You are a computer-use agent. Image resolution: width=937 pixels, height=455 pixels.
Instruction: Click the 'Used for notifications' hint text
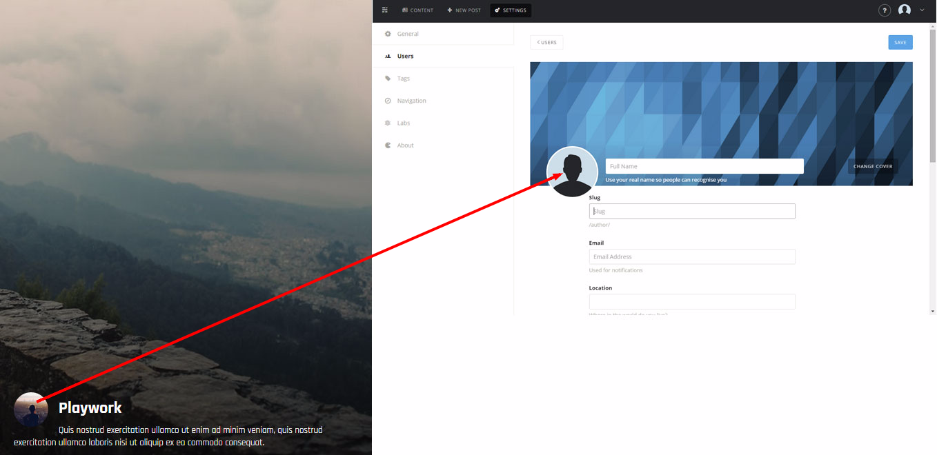[x=616, y=270]
